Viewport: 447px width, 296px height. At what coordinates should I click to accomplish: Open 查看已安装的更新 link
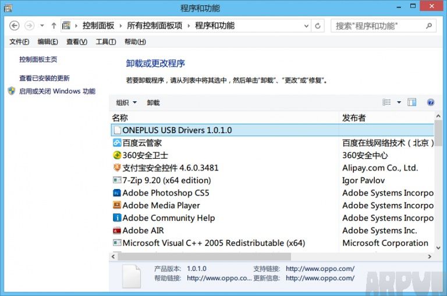point(44,78)
